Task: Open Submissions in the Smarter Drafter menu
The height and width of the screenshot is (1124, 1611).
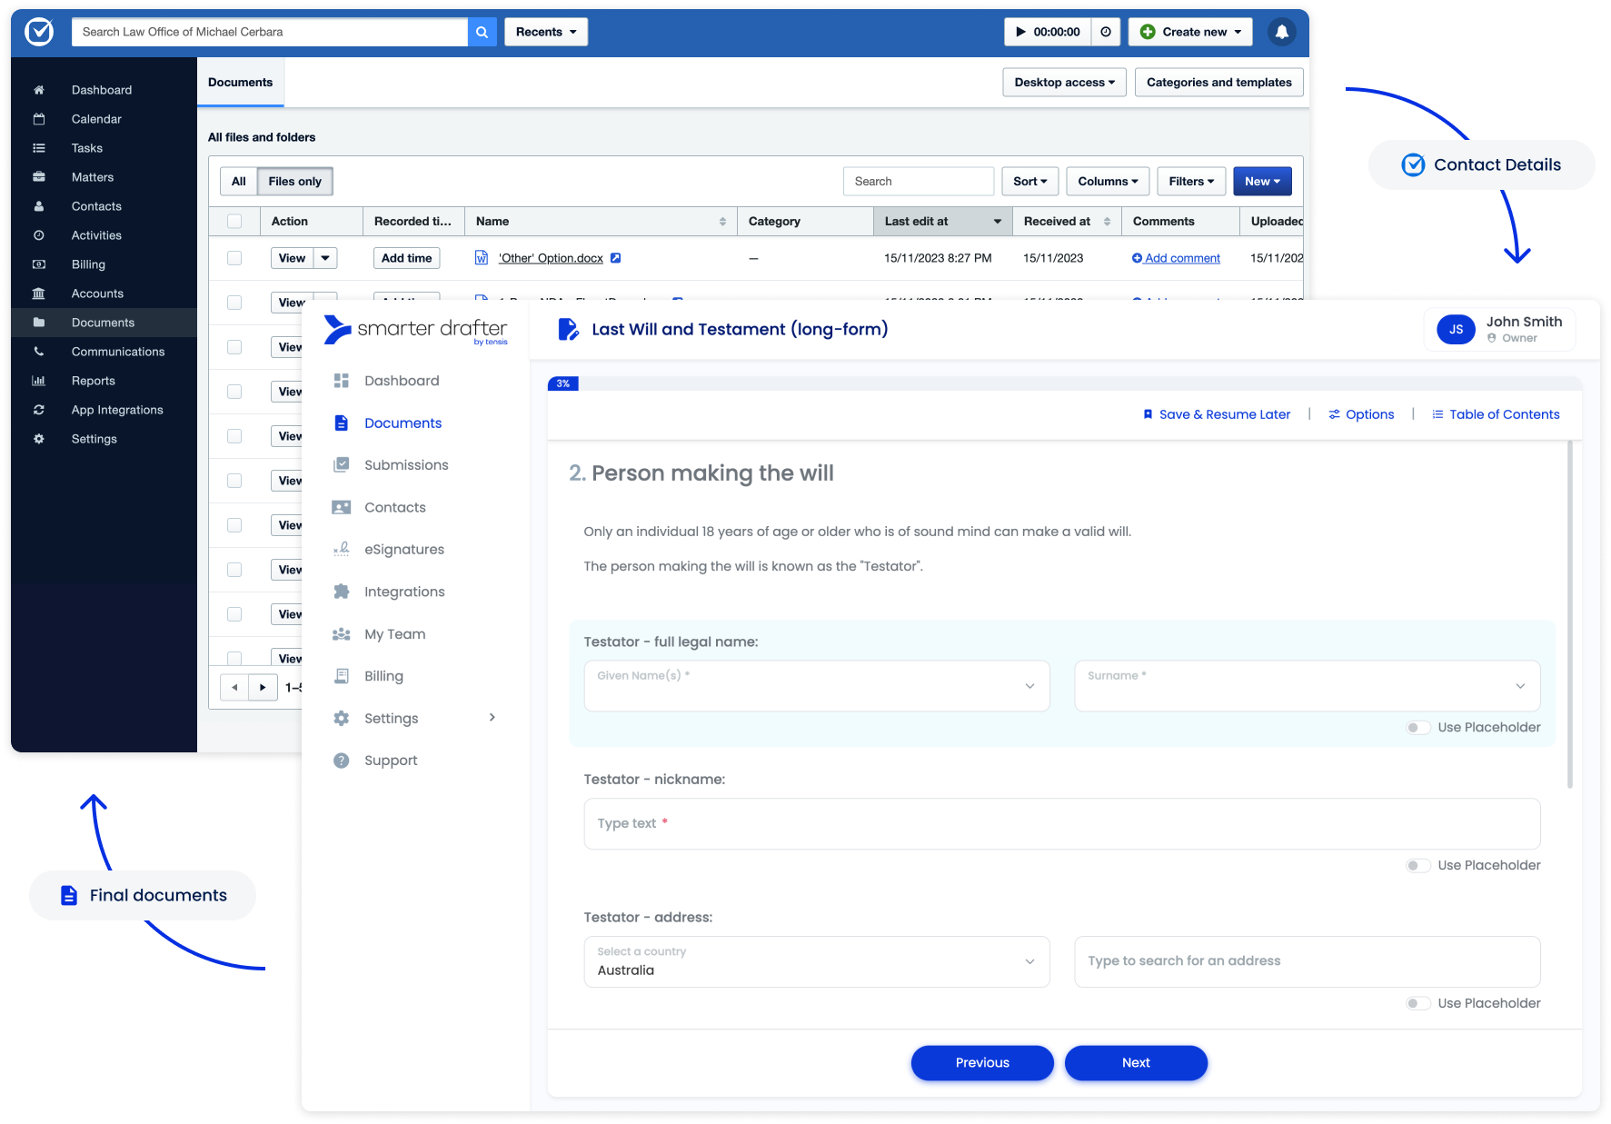Action: pos(406,465)
